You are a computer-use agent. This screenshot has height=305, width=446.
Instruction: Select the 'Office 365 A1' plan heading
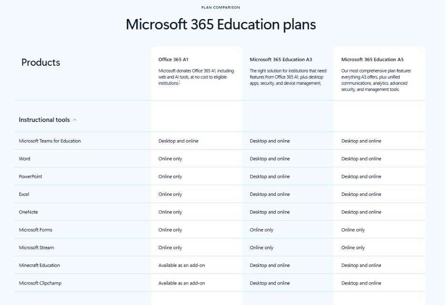173,60
